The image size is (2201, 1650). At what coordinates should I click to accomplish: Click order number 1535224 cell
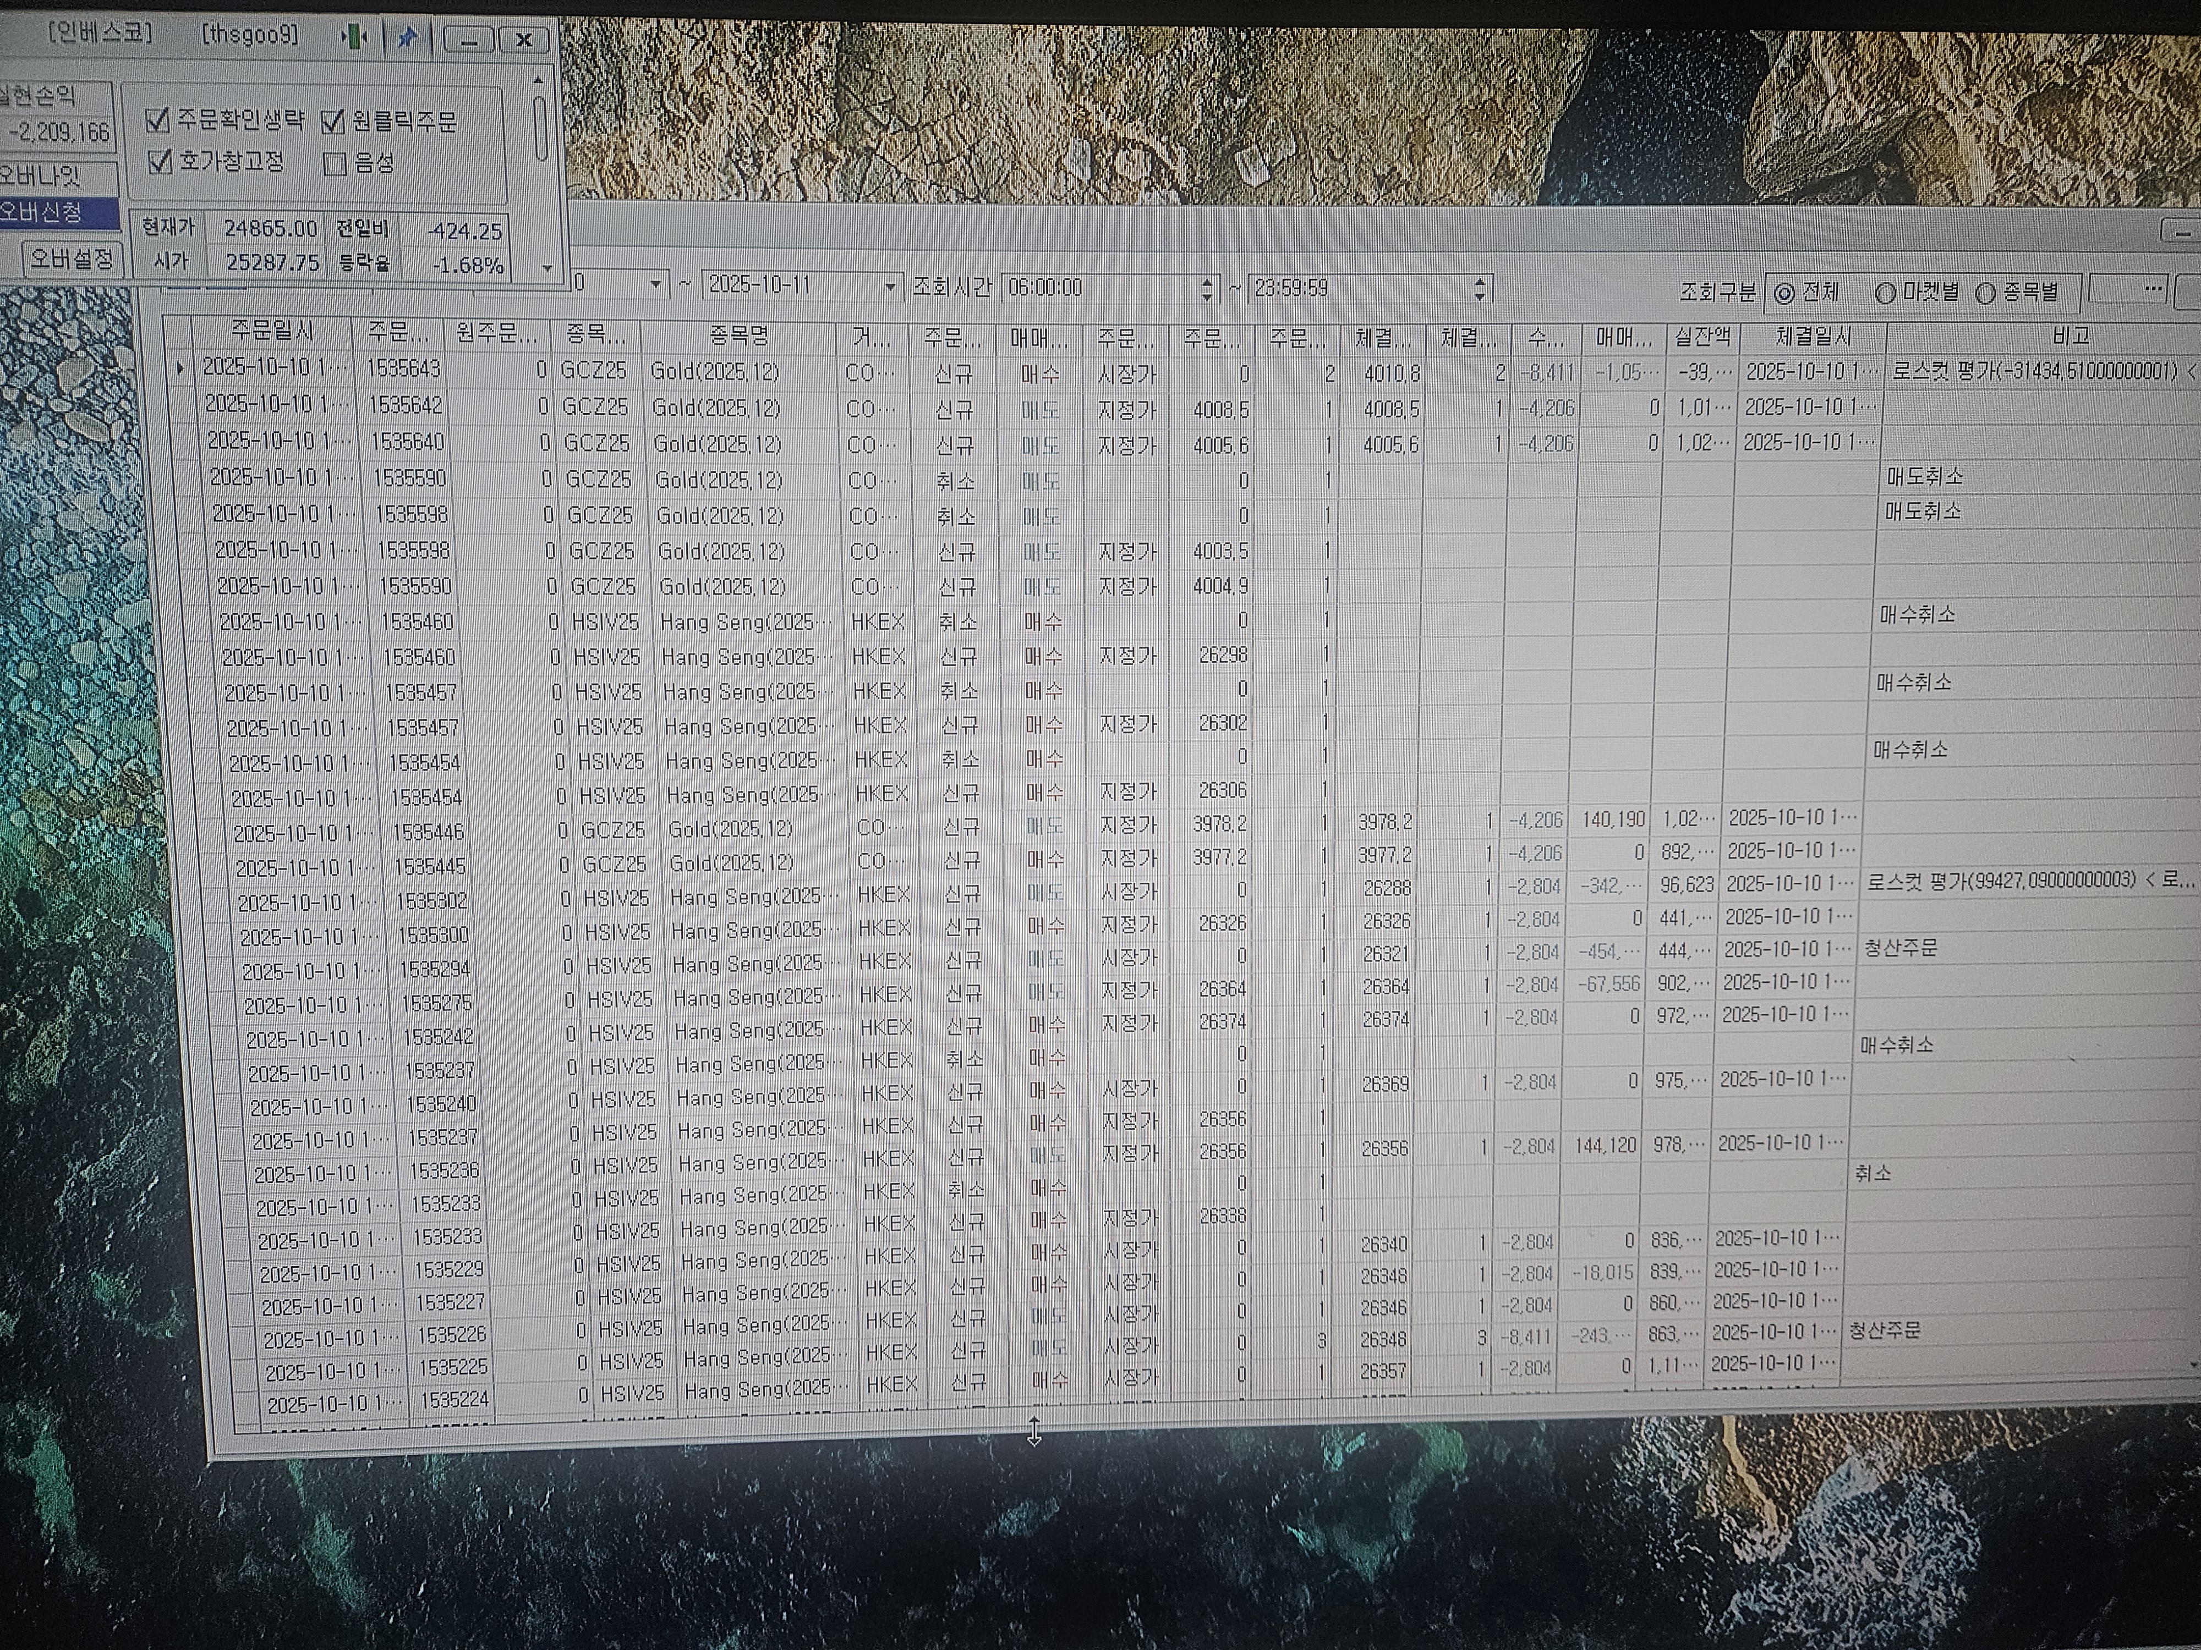[454, 1400]
